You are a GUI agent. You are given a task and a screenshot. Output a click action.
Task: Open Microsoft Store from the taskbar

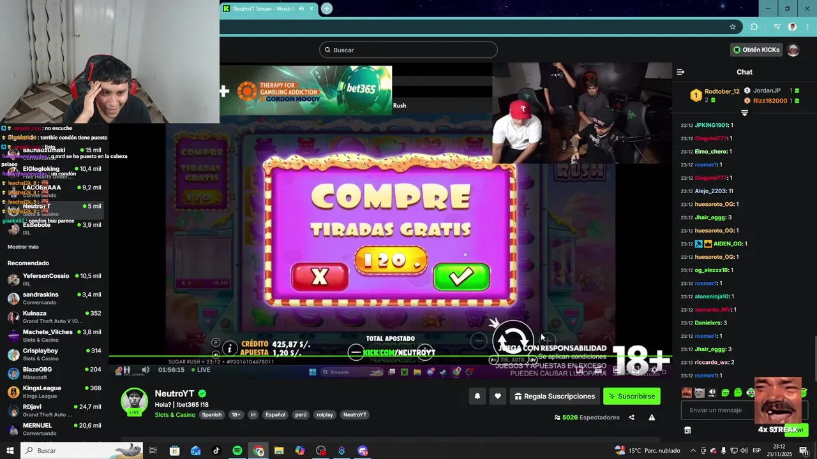[x=174, y=451]
